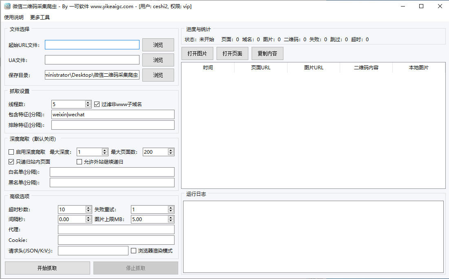Image resolution: width=449 pixels, height=279 pixels.
Task: Increase 图片上限MB with up arrow
Action: [171, 217]
